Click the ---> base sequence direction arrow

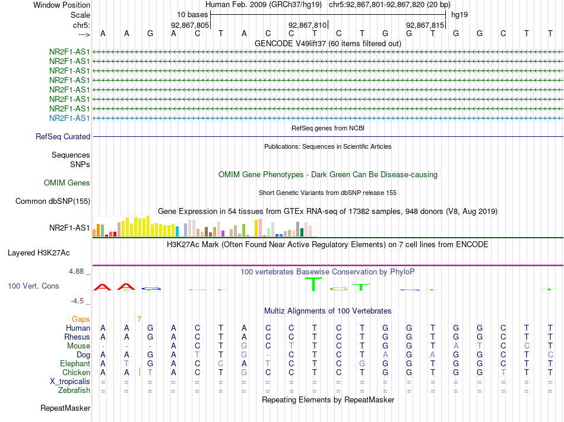pyautogui.click(x=84, y=34)
